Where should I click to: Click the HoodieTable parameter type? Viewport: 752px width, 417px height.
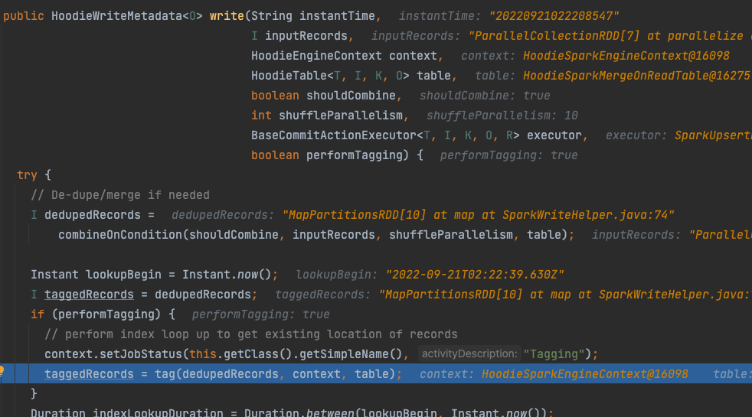(x=289, y=76)
